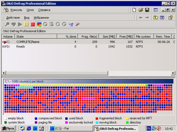
Task: Click the grayed Forward arrow
Action: [147, 17]
